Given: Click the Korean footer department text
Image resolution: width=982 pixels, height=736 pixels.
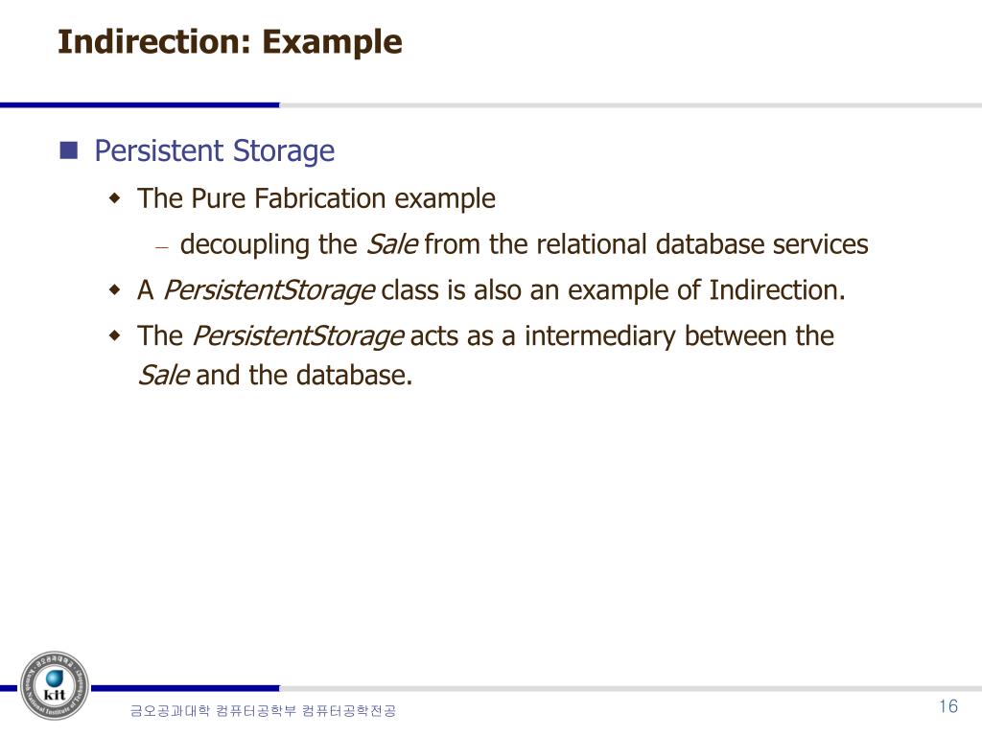Looking at the screenshot, I should pyautogui.click(x=263, y=710).
